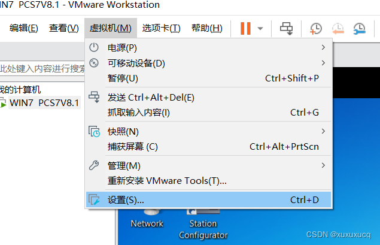Open the 帮助(H) menu
The width and height of the screenshot is (380, 245).
(x=207, y=28)
